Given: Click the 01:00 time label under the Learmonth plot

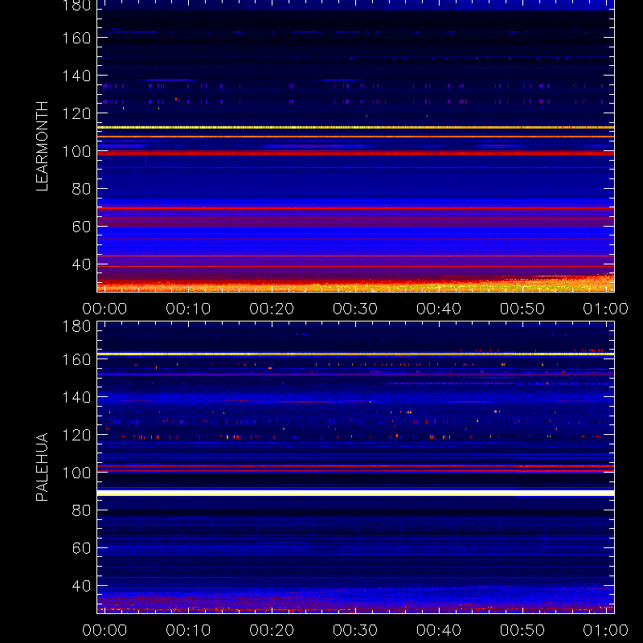Looking at the screenshot, I should pos(606,309).
